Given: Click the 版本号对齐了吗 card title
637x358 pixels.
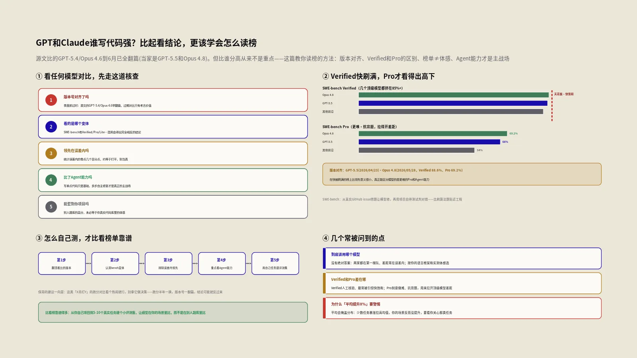Looking at the screenshot, I should pos(76,97).
